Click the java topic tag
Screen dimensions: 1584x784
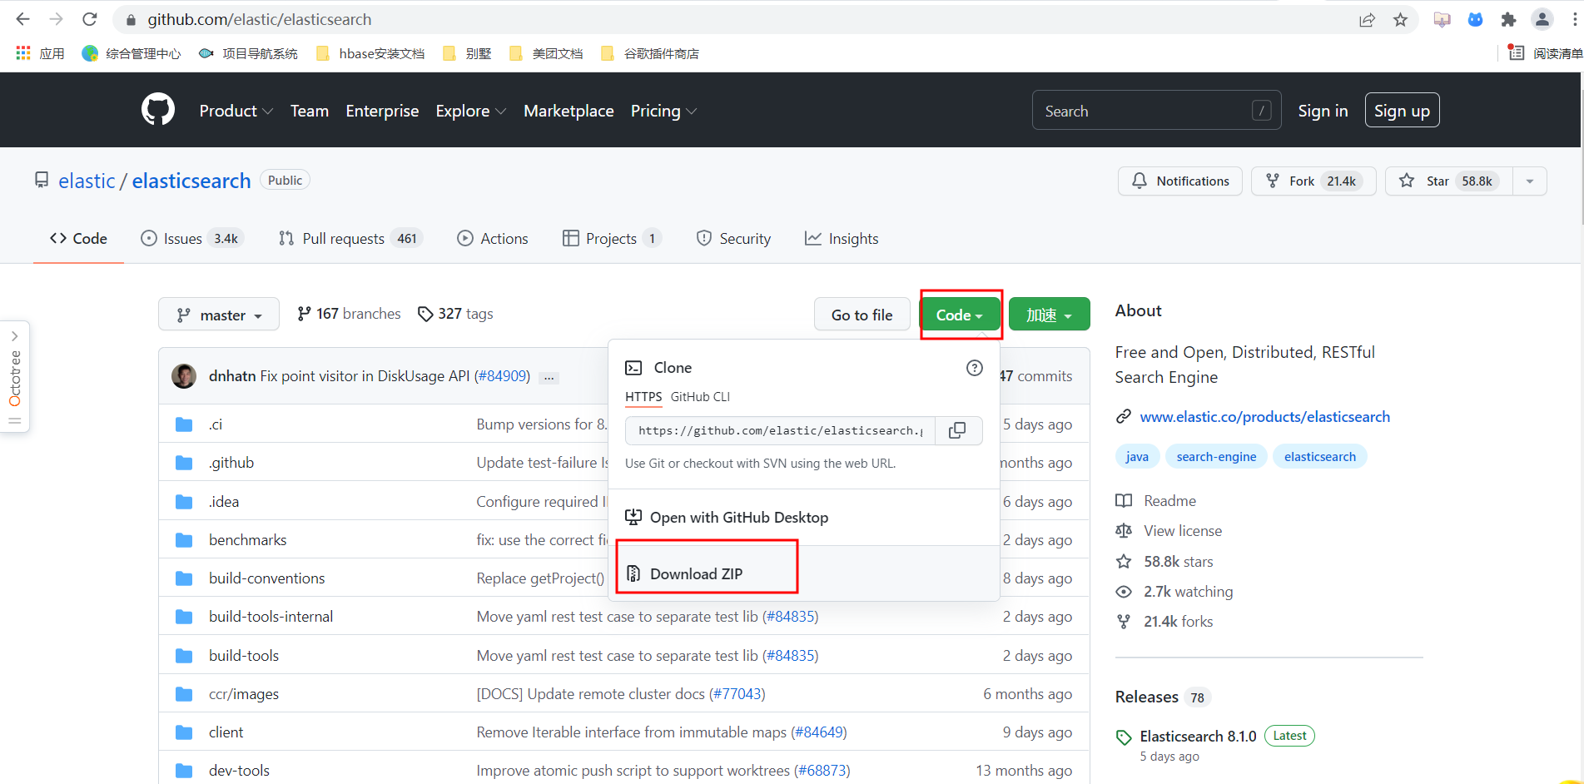pos(1136,457)
